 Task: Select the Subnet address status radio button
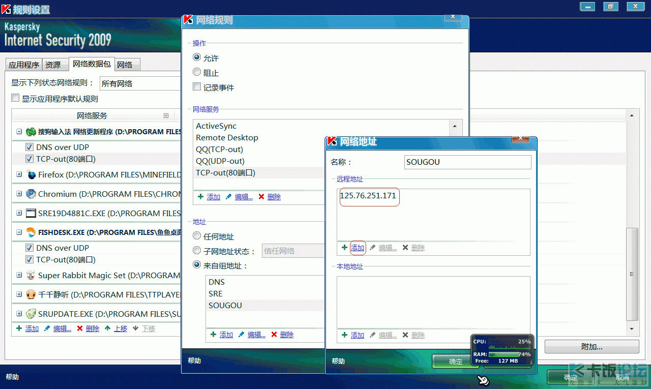197,250
